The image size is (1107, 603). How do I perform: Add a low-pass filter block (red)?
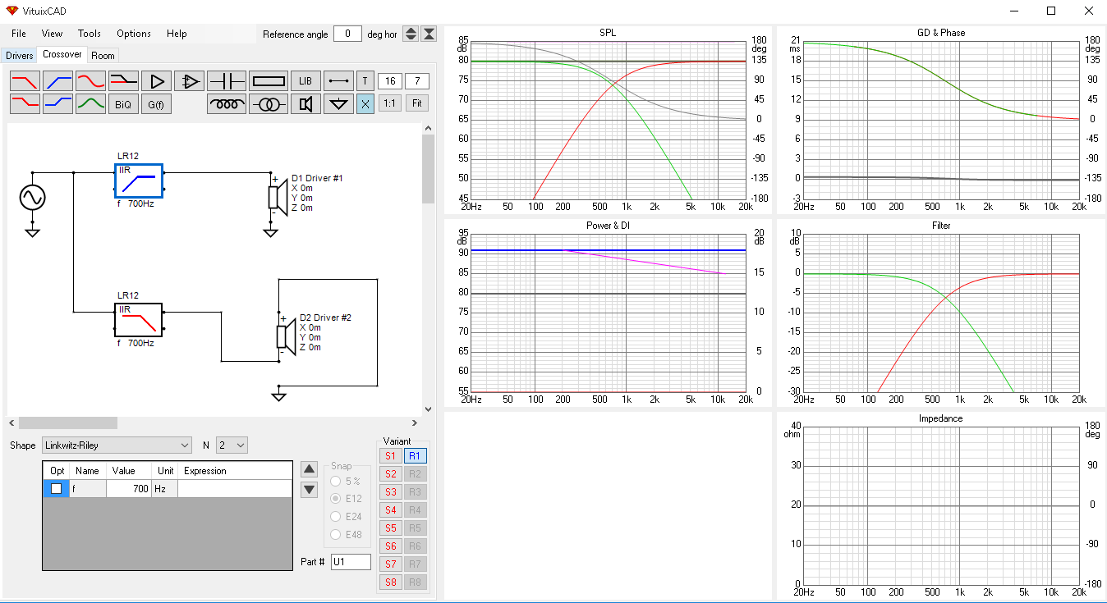coord(25,80)
